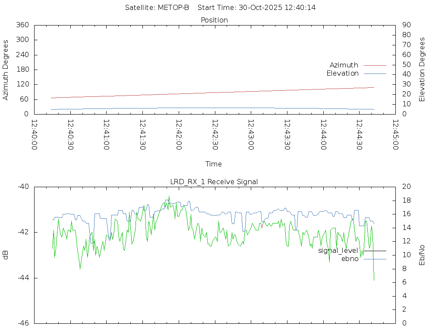The width and height of the screenshot is (442, 332).
Task: Click the 360 tick on the azimuth axis
Action: (x=22, y=25)
